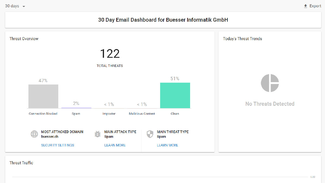The height and width of the screenshot is (183, 325).
Task: Open the SECURITY SETTINGS link
Action: coord(58,145)
